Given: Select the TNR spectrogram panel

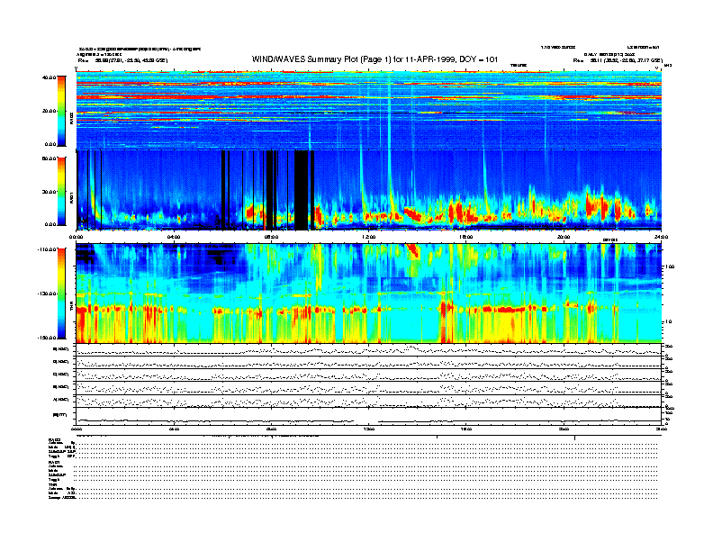Looking at the screenshot, I should pyautogui.click(x=369, y=293).
